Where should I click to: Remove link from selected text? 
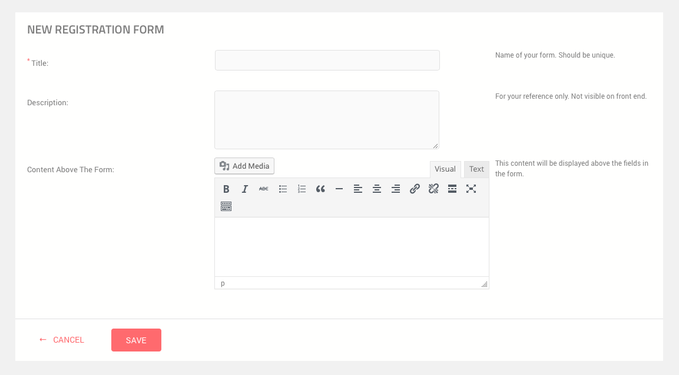coord(433,189)
